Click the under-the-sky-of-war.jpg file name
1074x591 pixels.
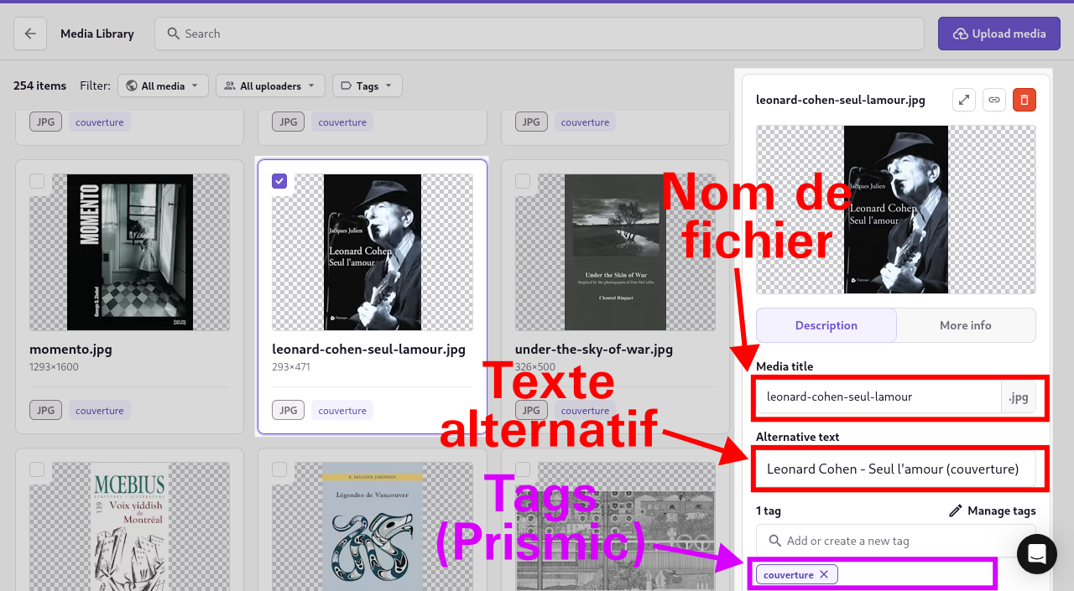tap(594, 350)
